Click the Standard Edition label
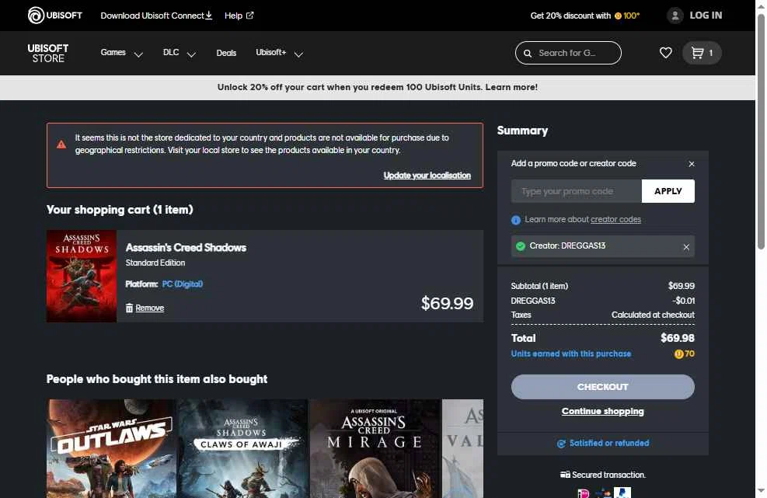 coord(155,263)
